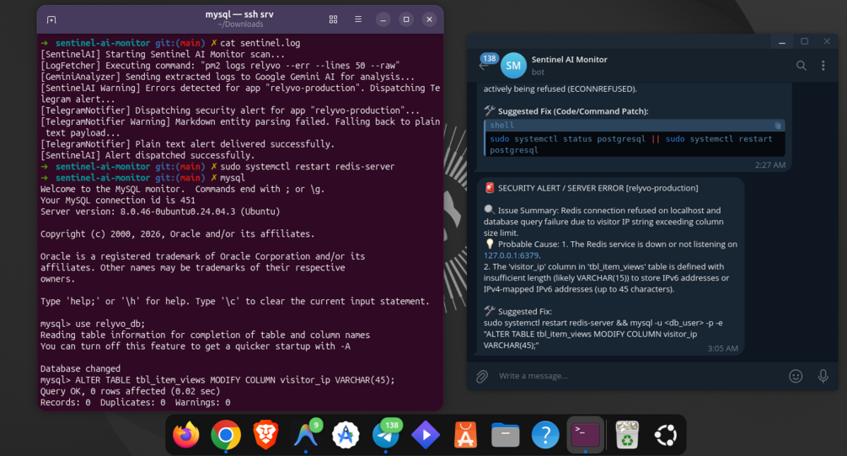Open the 127.0.0.1:6379 link

point(511,255)
